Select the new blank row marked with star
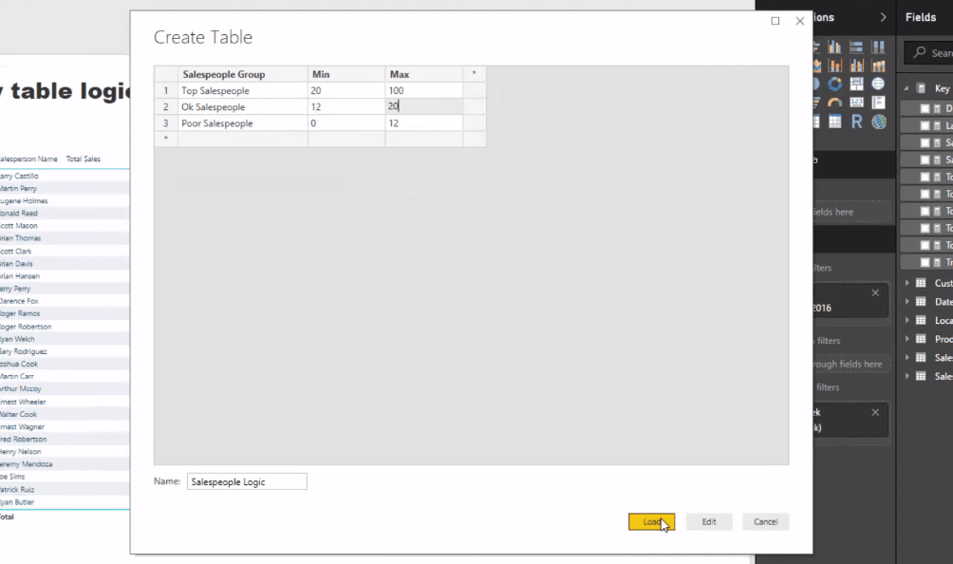This screenshot has width=953, height=564. pyautogui.click(x=165, y=139)
